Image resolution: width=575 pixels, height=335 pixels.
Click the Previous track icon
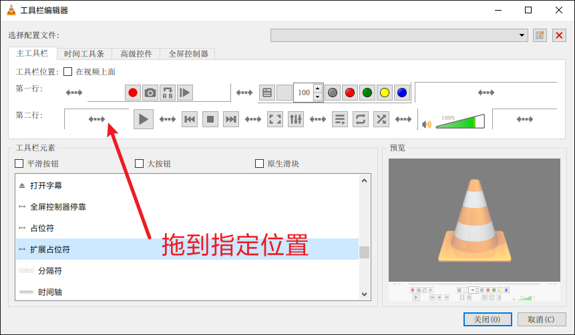[190, 119]
